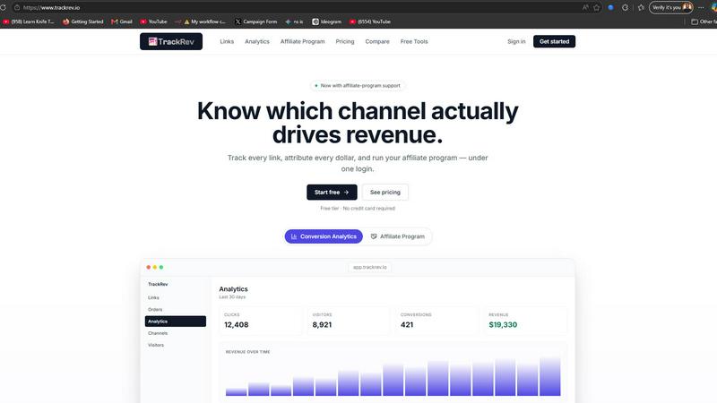Select Analytics in the demo sidebar
This screenshot has height=403, width=717.
[176, 322]
